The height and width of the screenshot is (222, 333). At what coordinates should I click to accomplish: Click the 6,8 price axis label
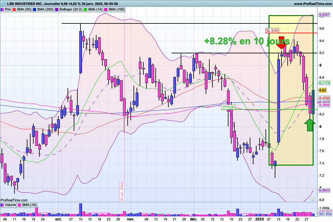(x=322, y=200)
